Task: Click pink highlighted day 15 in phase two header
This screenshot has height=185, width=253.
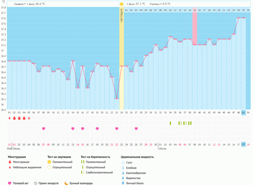Action: tap(195, 11)
